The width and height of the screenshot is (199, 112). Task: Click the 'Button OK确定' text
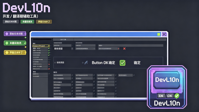[x=103, y=63]
